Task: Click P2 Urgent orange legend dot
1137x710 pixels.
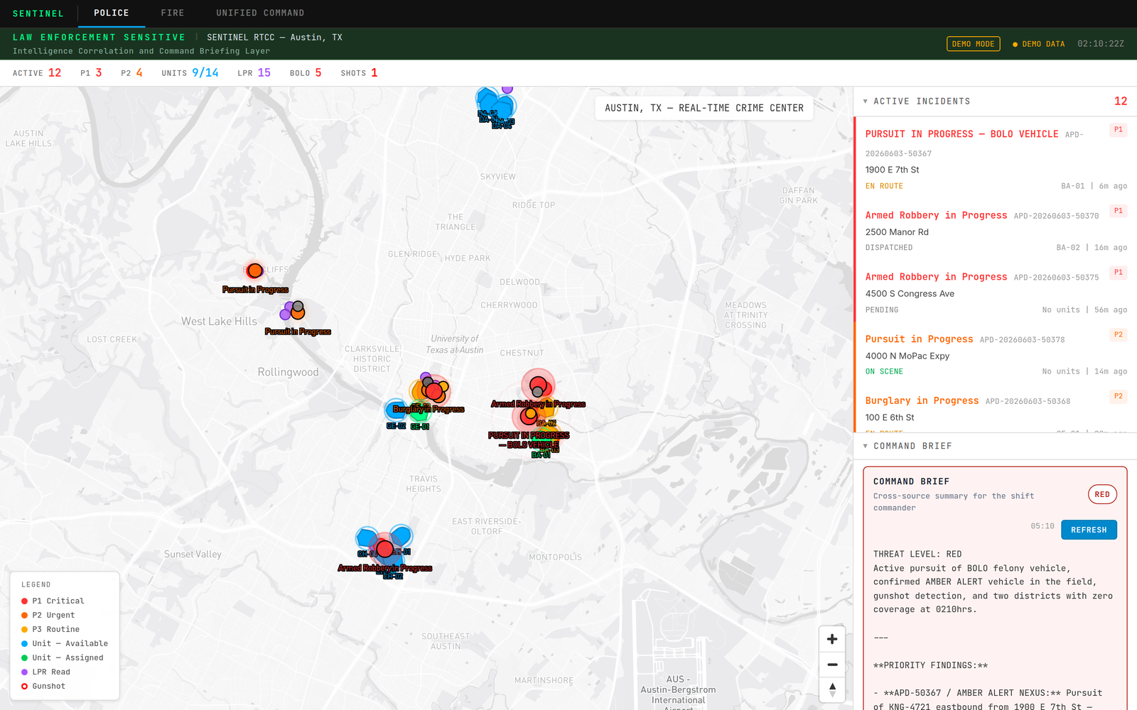Action: pos(24,615)
